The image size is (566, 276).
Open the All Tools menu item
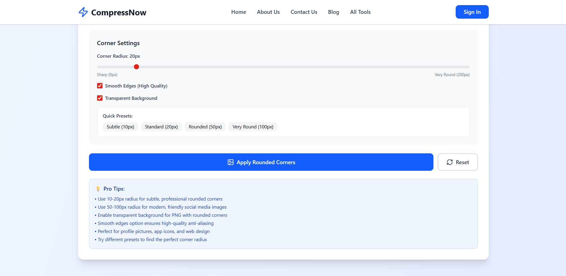[360, 12]
